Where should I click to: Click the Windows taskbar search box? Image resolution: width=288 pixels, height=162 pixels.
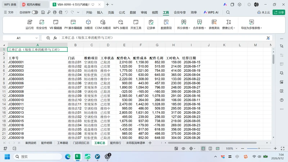click(x=38, y=157)
